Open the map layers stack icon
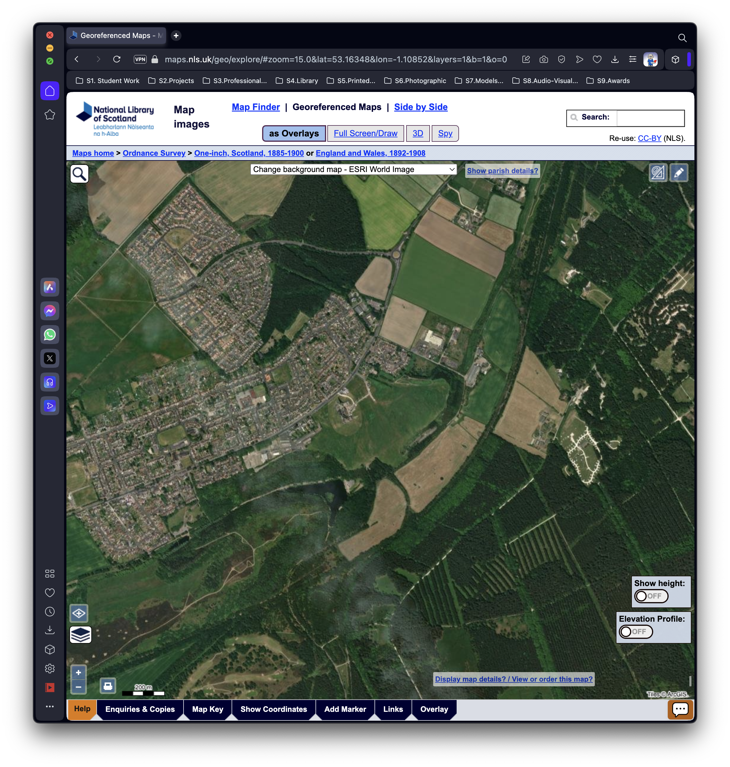Screen dimensions: 730x767 81,635
